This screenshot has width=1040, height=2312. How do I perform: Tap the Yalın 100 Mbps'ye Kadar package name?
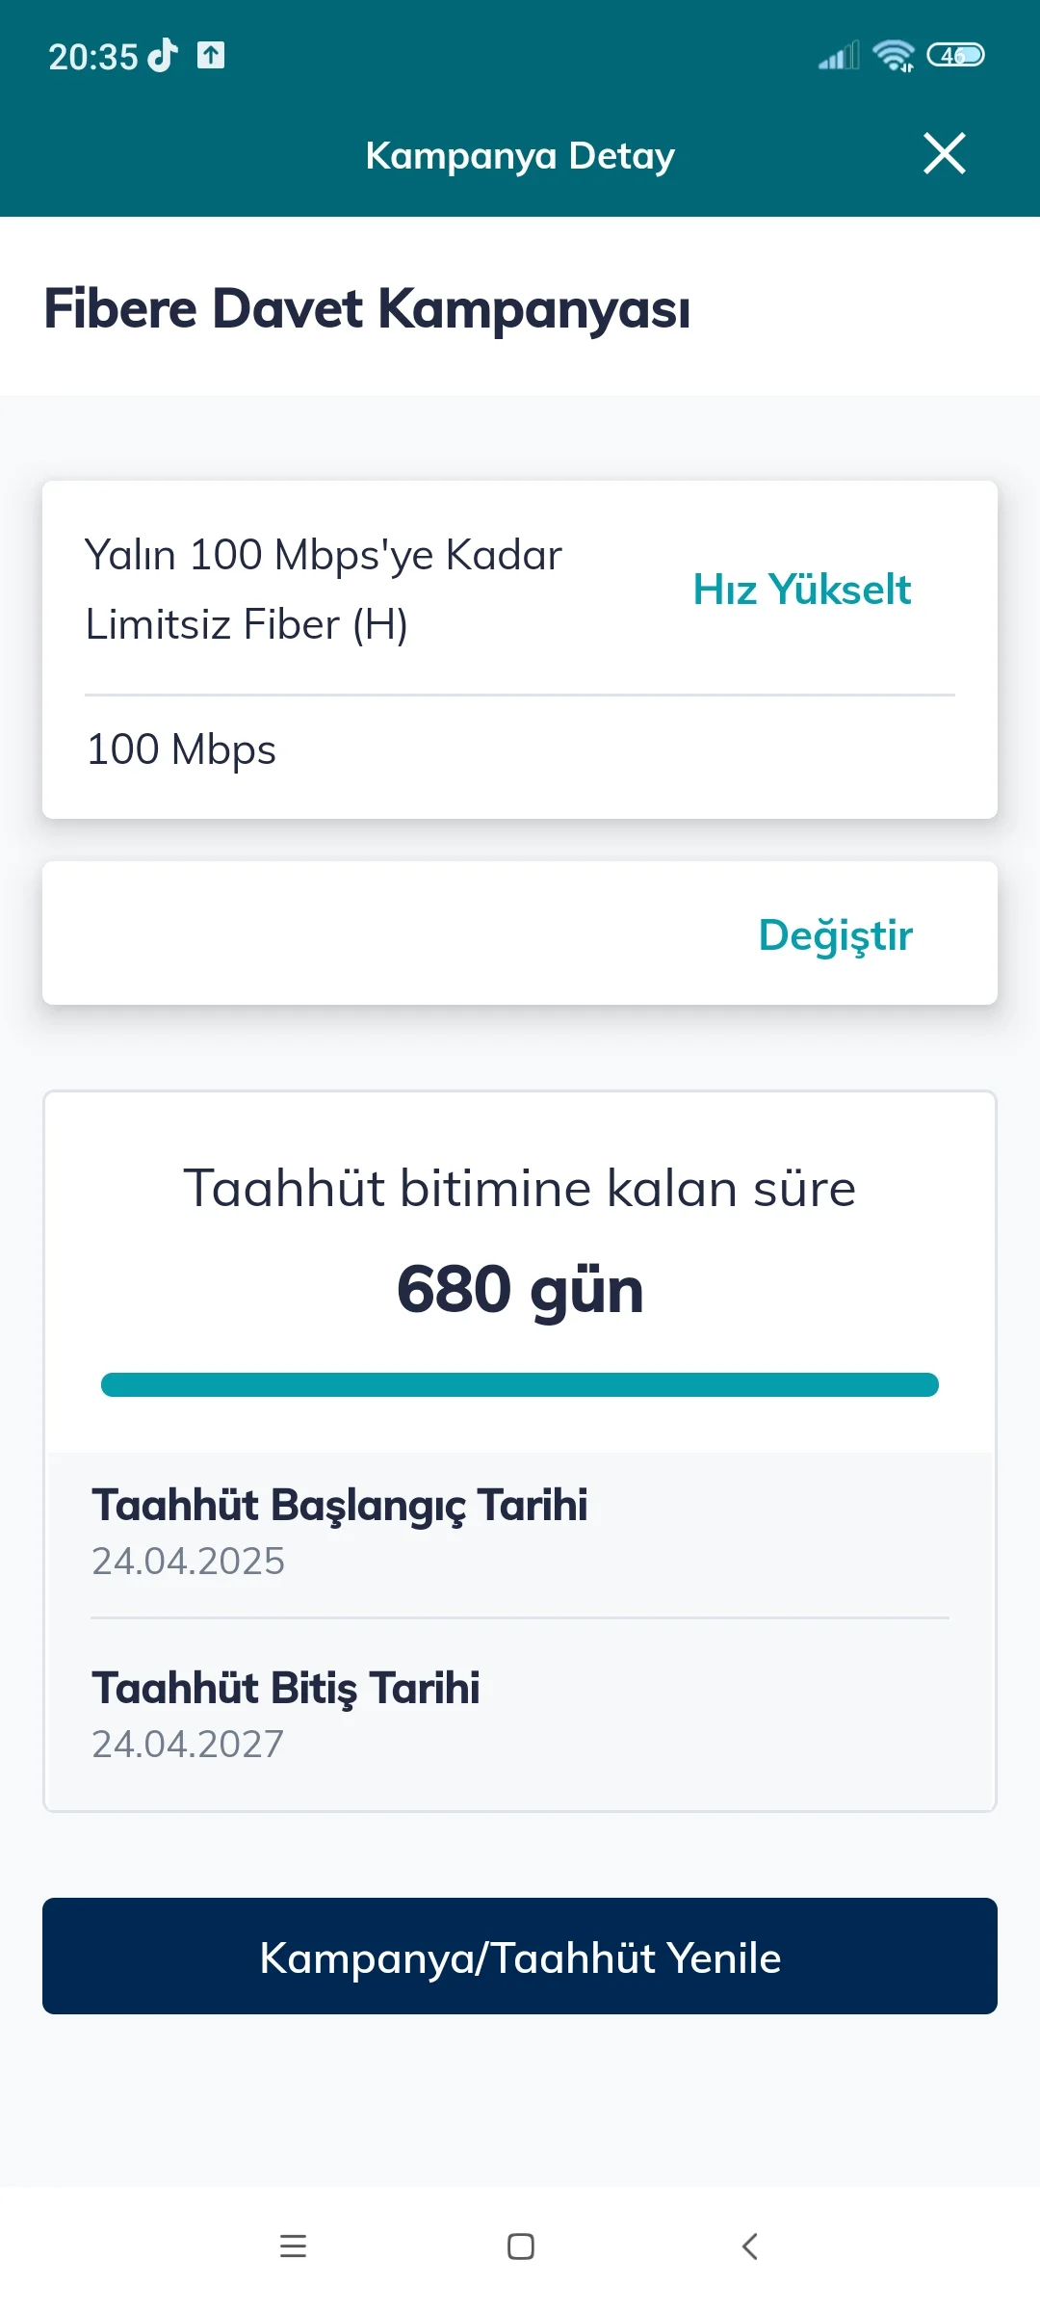point(324,589)
